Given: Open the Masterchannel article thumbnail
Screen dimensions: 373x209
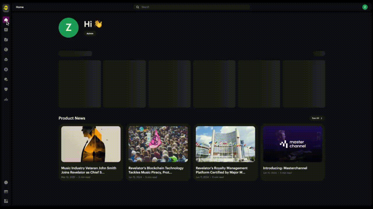Looking at the screenshot, I should coord(293,144).
